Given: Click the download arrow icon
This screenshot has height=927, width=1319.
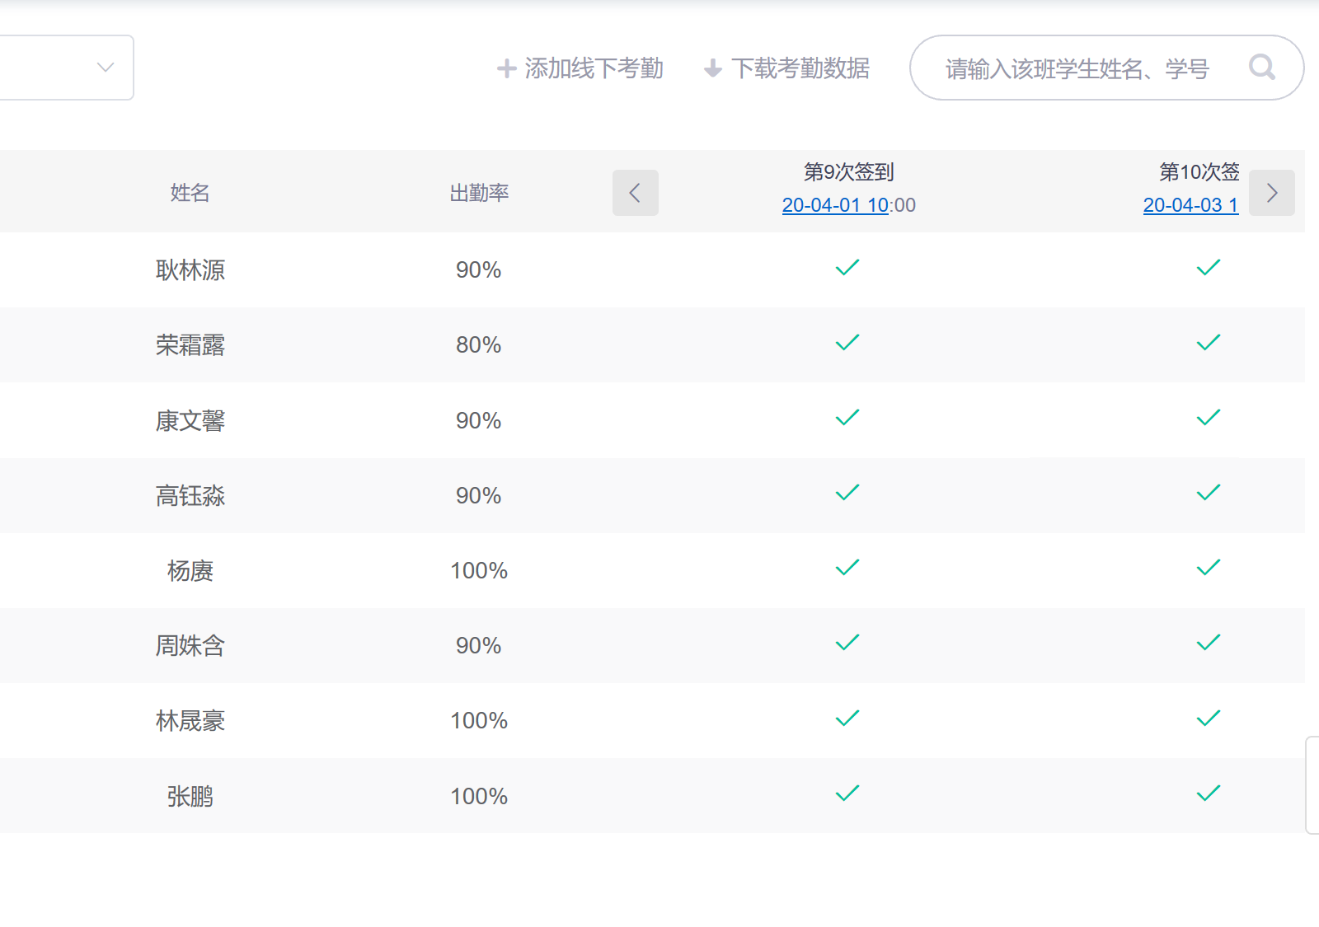Looking at the screenshot, I should point(713,68).
